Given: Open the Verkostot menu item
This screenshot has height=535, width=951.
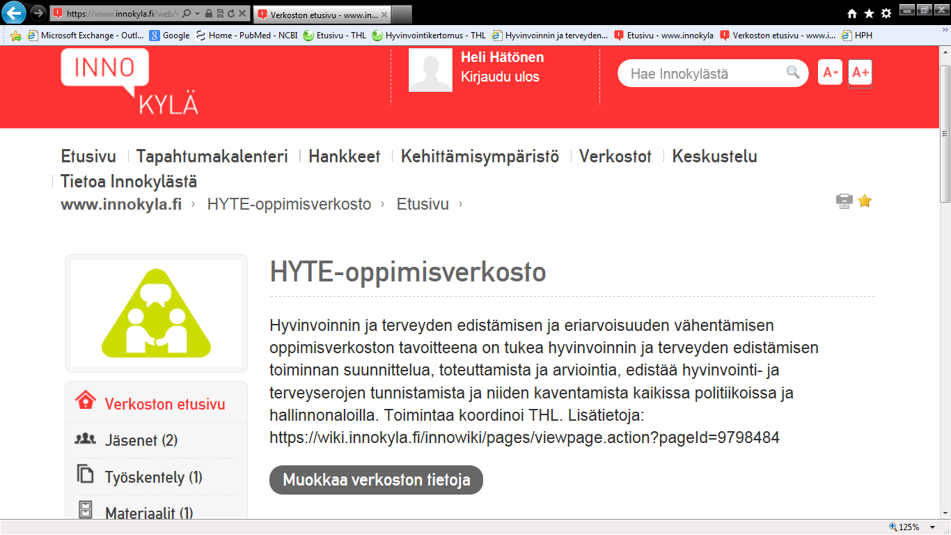Looking at the screenshot, I should click(x=615, y=156).
